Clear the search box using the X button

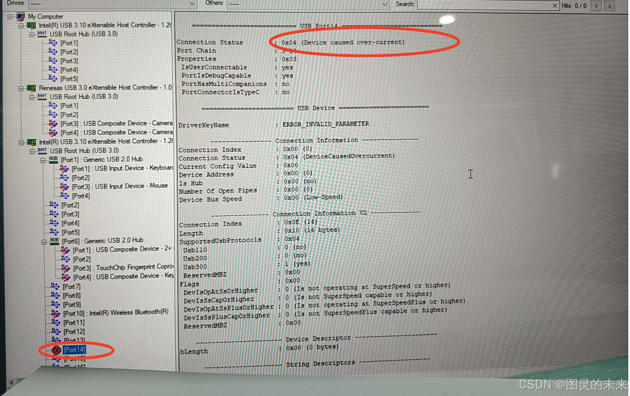point(555,6)
